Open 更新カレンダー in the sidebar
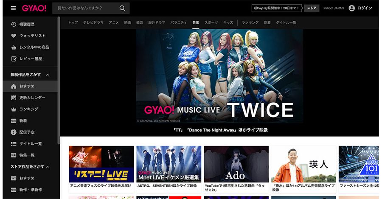382x199 pixels. tap(32, 98)
